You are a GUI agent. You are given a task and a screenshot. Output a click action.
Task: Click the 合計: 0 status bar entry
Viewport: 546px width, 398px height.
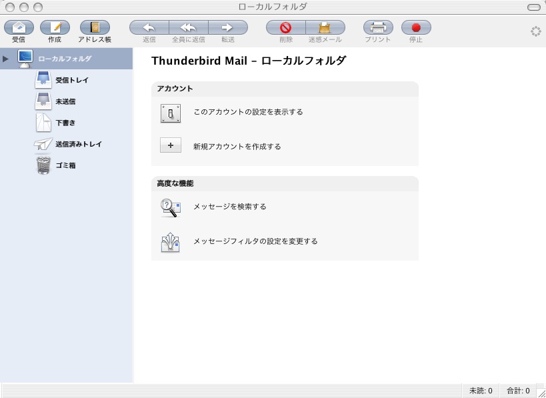click(x=518, y=391)
